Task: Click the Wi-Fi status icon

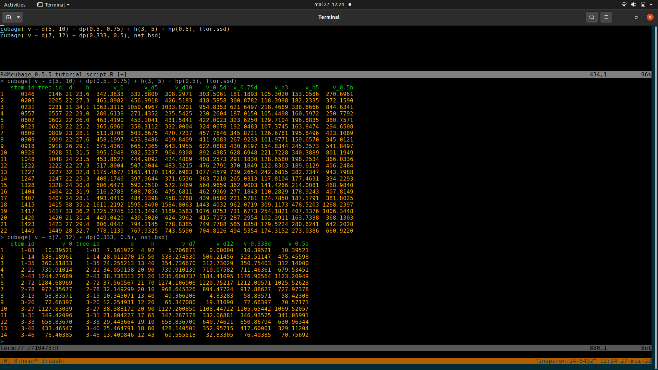Action: (624, 4)
